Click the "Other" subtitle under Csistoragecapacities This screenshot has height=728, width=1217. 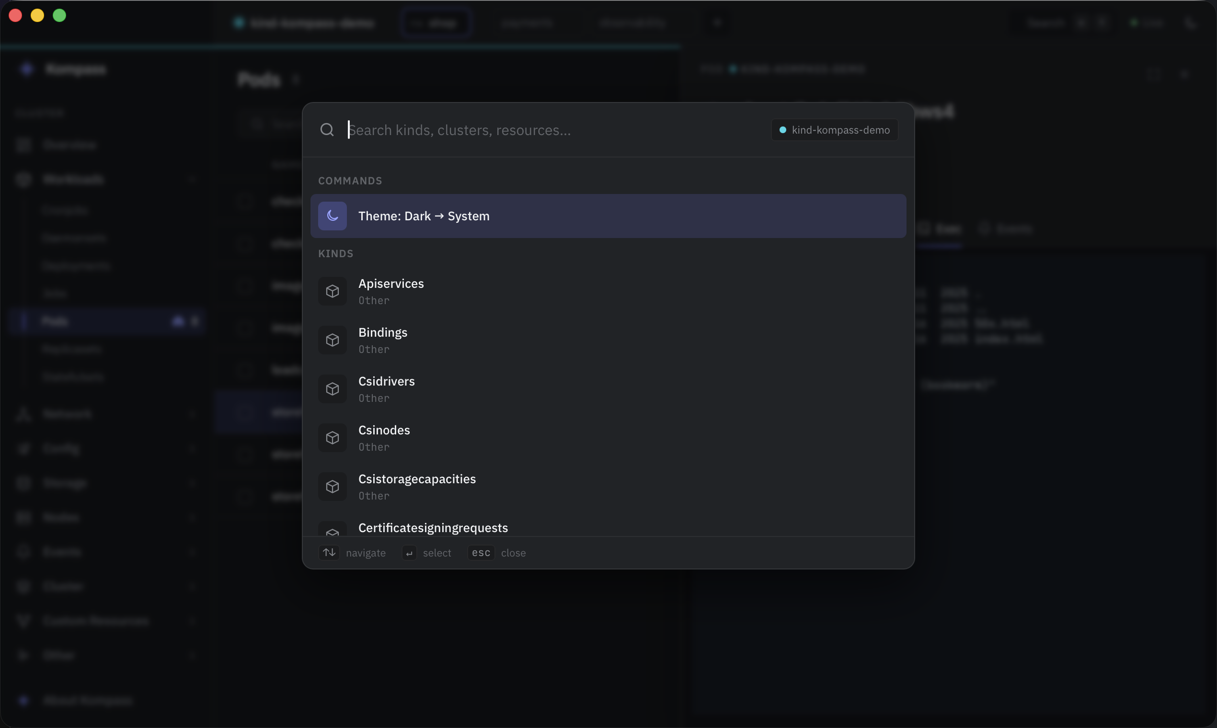coord(374,496)
